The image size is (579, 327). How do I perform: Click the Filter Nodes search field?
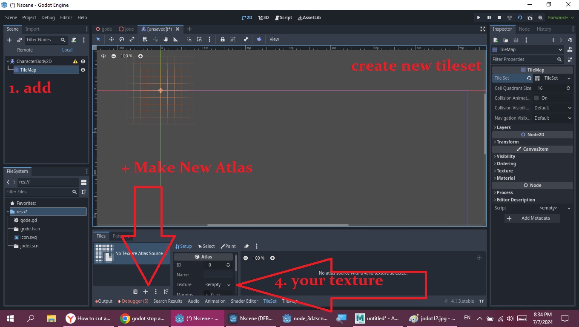click(x=46, y=40)
